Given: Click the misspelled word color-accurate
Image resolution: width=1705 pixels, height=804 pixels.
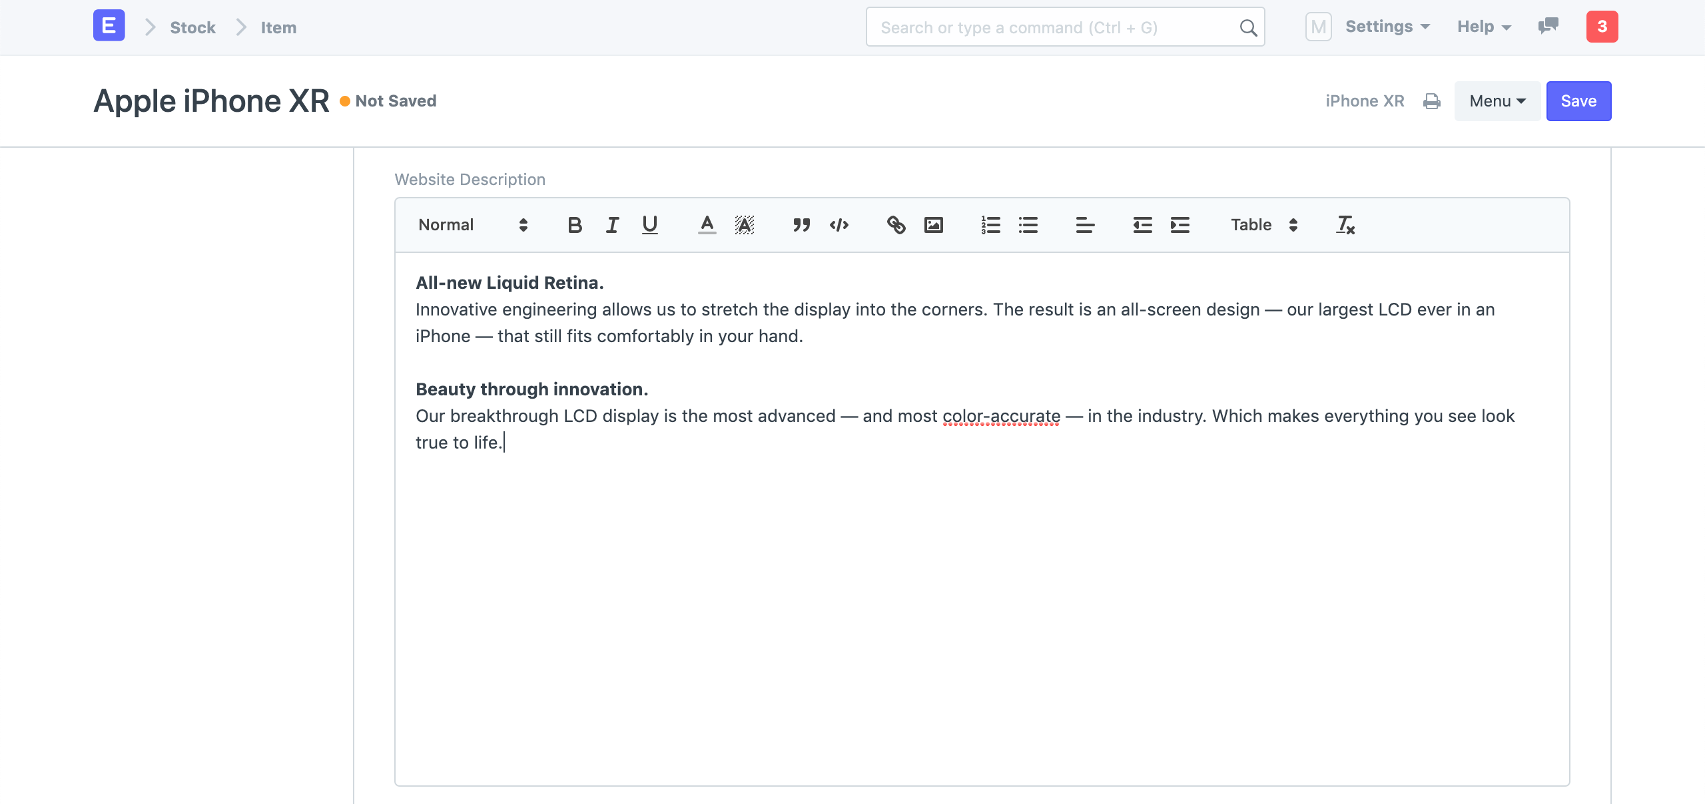Looking at the screenshot, I should click(1001, 416).
